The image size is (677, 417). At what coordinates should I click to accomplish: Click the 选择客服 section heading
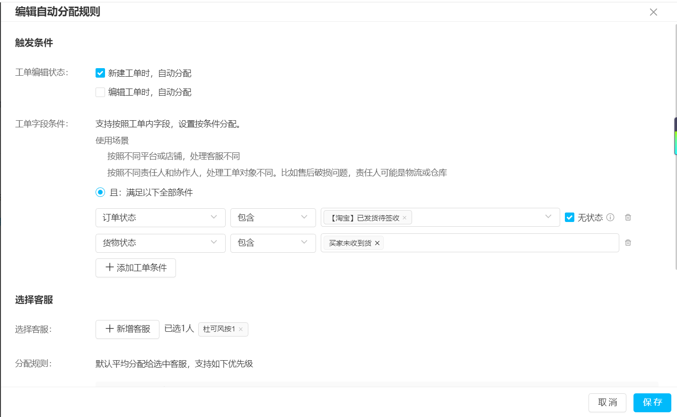click(x=34, y=300)
